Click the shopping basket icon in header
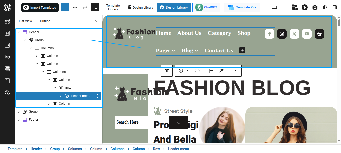This screenshot has height=153, width=341. coord(319,34)
